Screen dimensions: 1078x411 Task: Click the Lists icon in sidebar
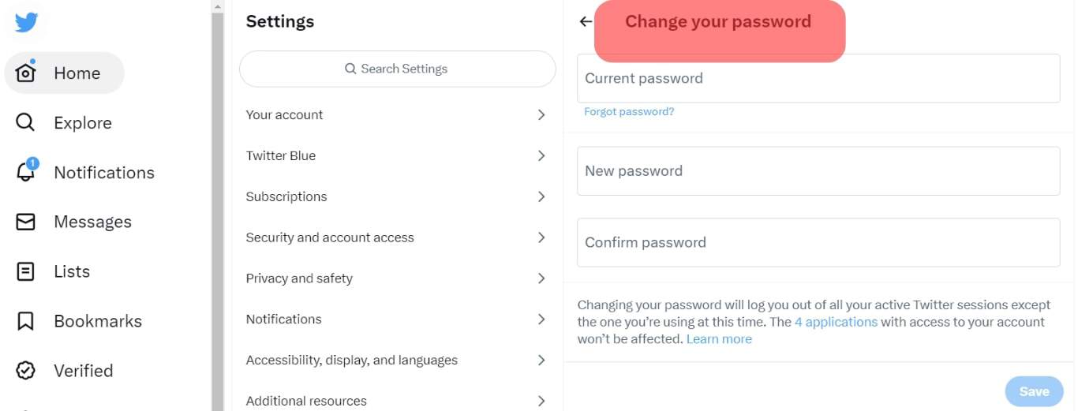[26, 271]
